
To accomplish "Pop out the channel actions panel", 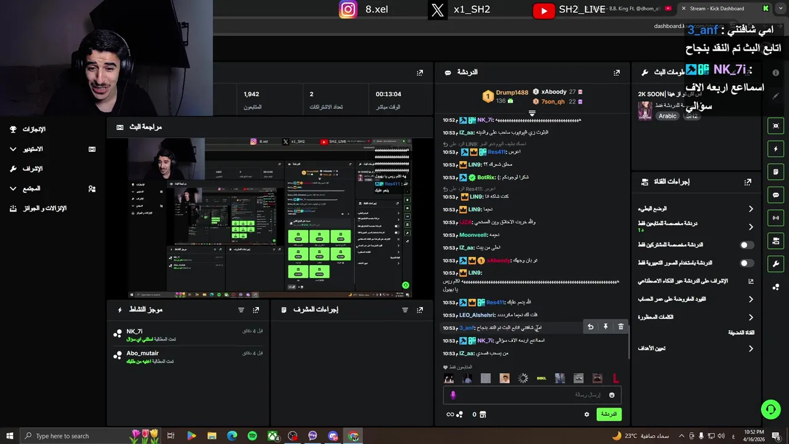I will [x=748, y=182].
